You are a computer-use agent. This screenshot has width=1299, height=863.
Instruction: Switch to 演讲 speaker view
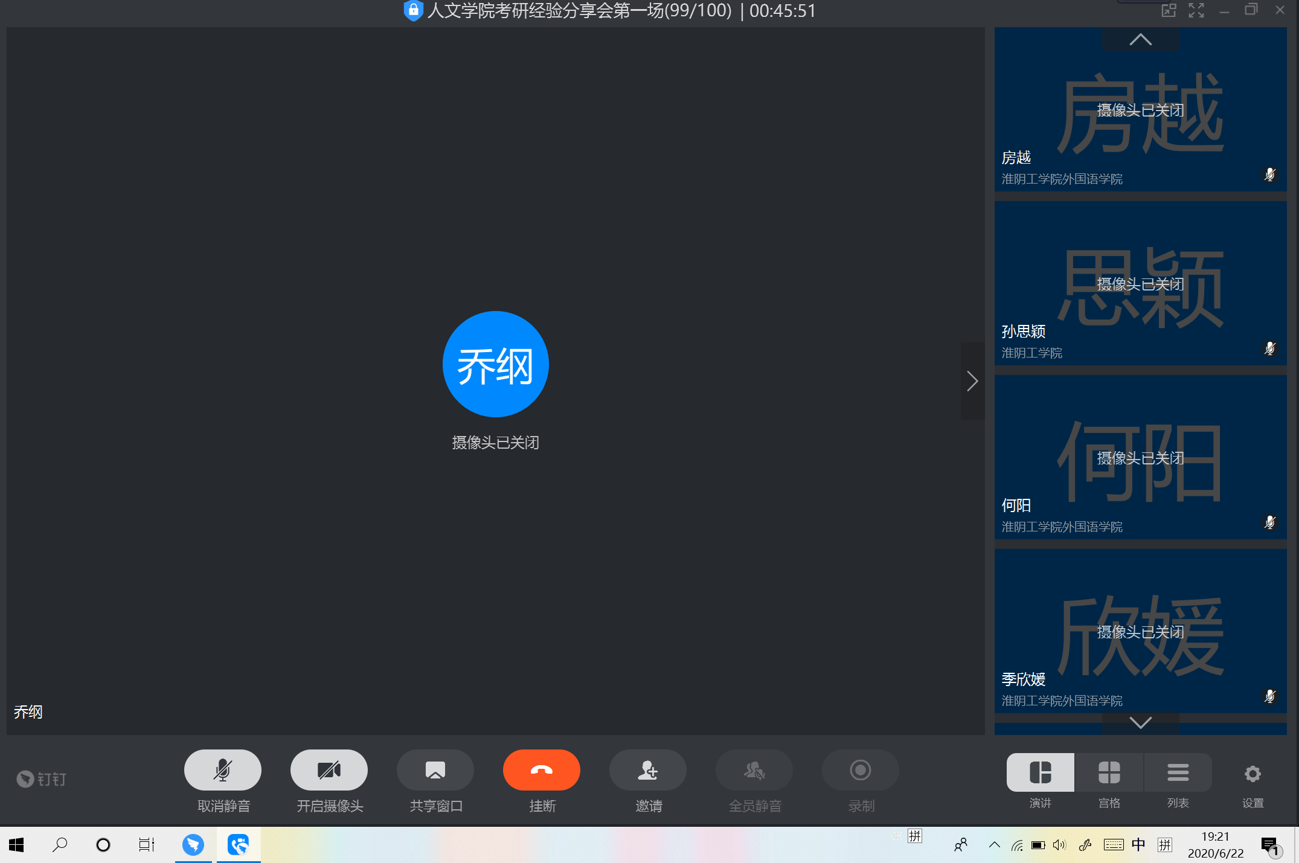tap(1040, 772)
